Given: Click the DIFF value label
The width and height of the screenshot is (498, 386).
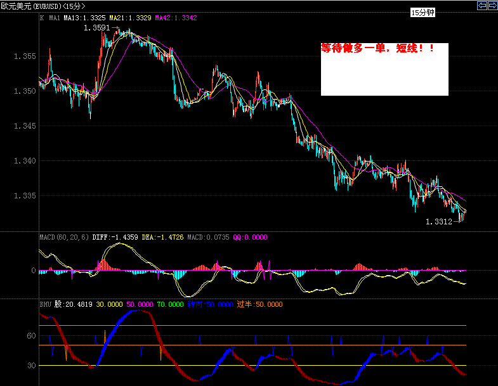Looking at the screenshot, I should pyautogui.click(x=114, y=237).
